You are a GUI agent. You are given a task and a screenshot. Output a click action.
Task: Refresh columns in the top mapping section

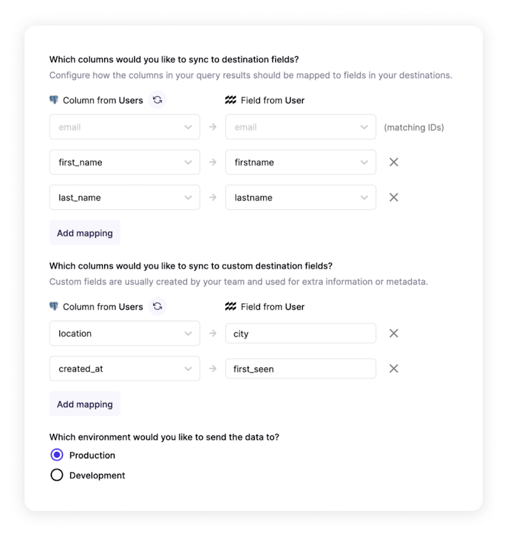point(157,100)
